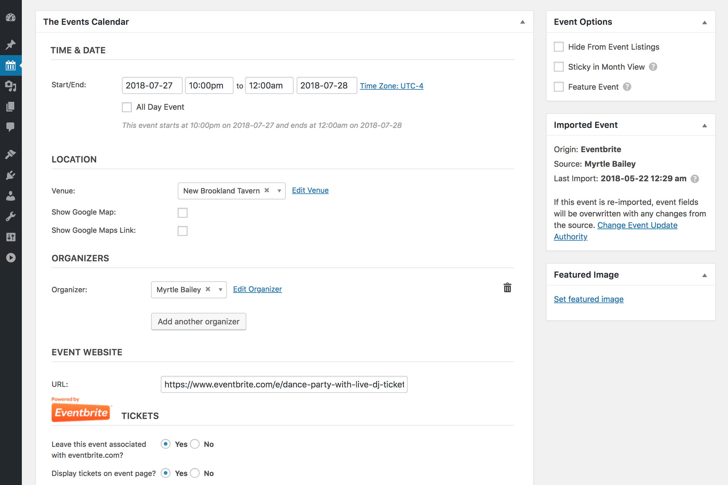Click the Set featured image link

(x=588, y=299)
